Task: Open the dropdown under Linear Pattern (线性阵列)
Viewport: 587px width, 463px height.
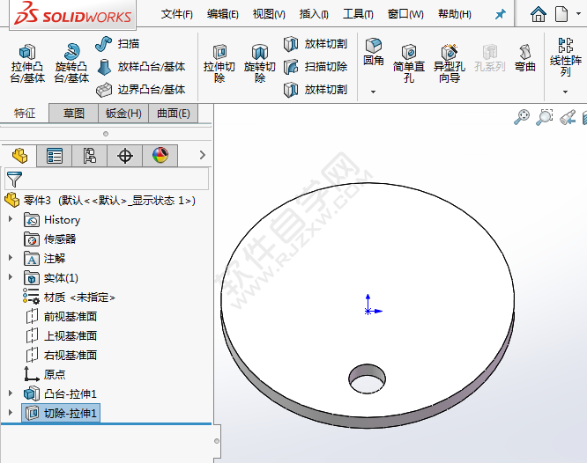Action: click(x=566, y=92)
